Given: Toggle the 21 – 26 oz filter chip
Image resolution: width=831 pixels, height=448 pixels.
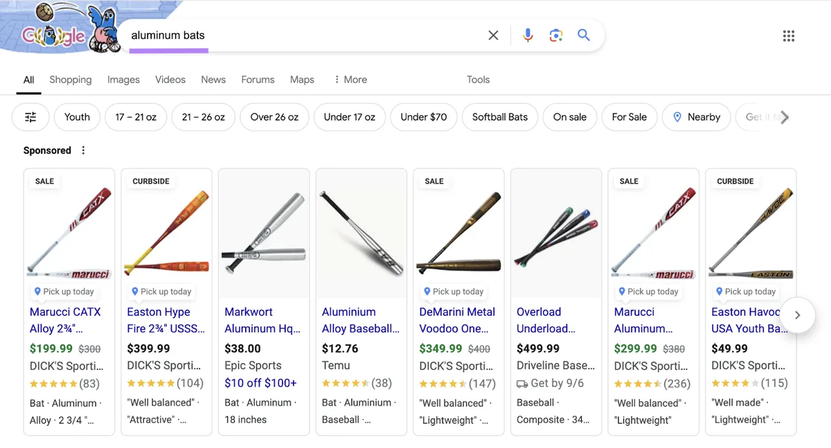Looking at the screenshot, I should click(204, 117).
